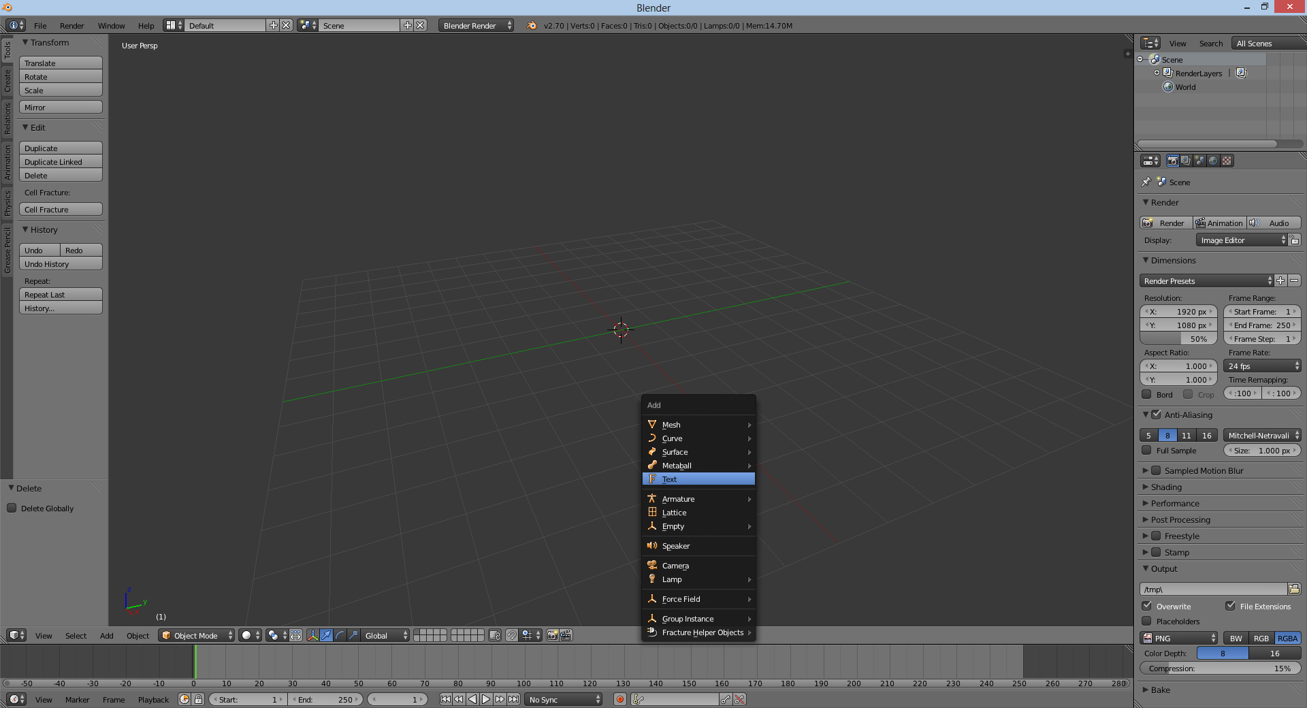Open the Object Mode dropdown
This screenshot has width=1307, height=708.
tap(195, 635)
